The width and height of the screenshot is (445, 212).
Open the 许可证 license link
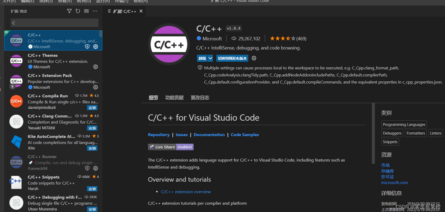point(387,177)
